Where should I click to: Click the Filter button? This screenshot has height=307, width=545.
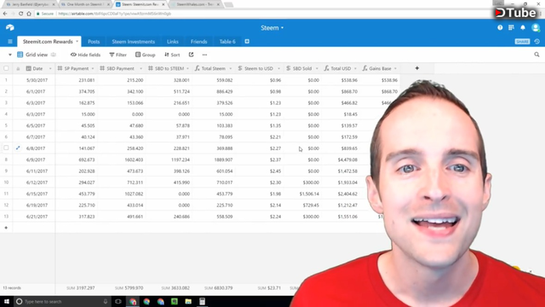pos(118,55)
